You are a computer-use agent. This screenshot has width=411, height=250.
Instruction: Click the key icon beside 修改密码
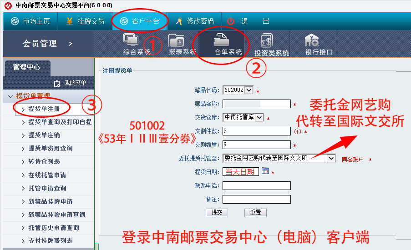179,21
